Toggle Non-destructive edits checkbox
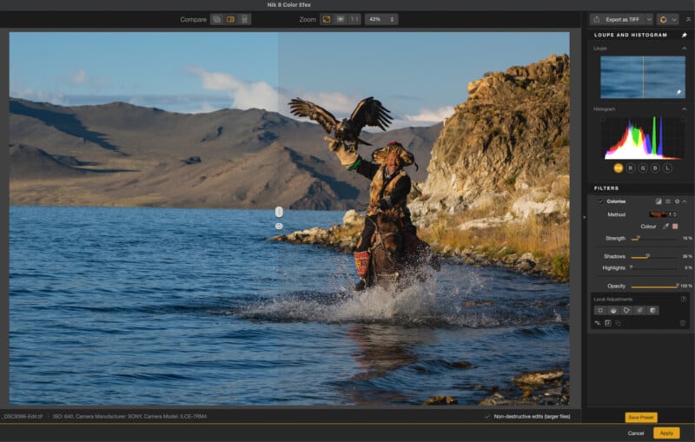 coord(486,416)
